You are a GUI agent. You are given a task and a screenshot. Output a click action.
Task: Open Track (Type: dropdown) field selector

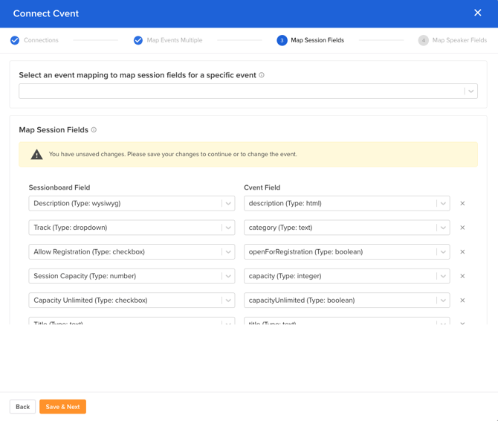132,228
